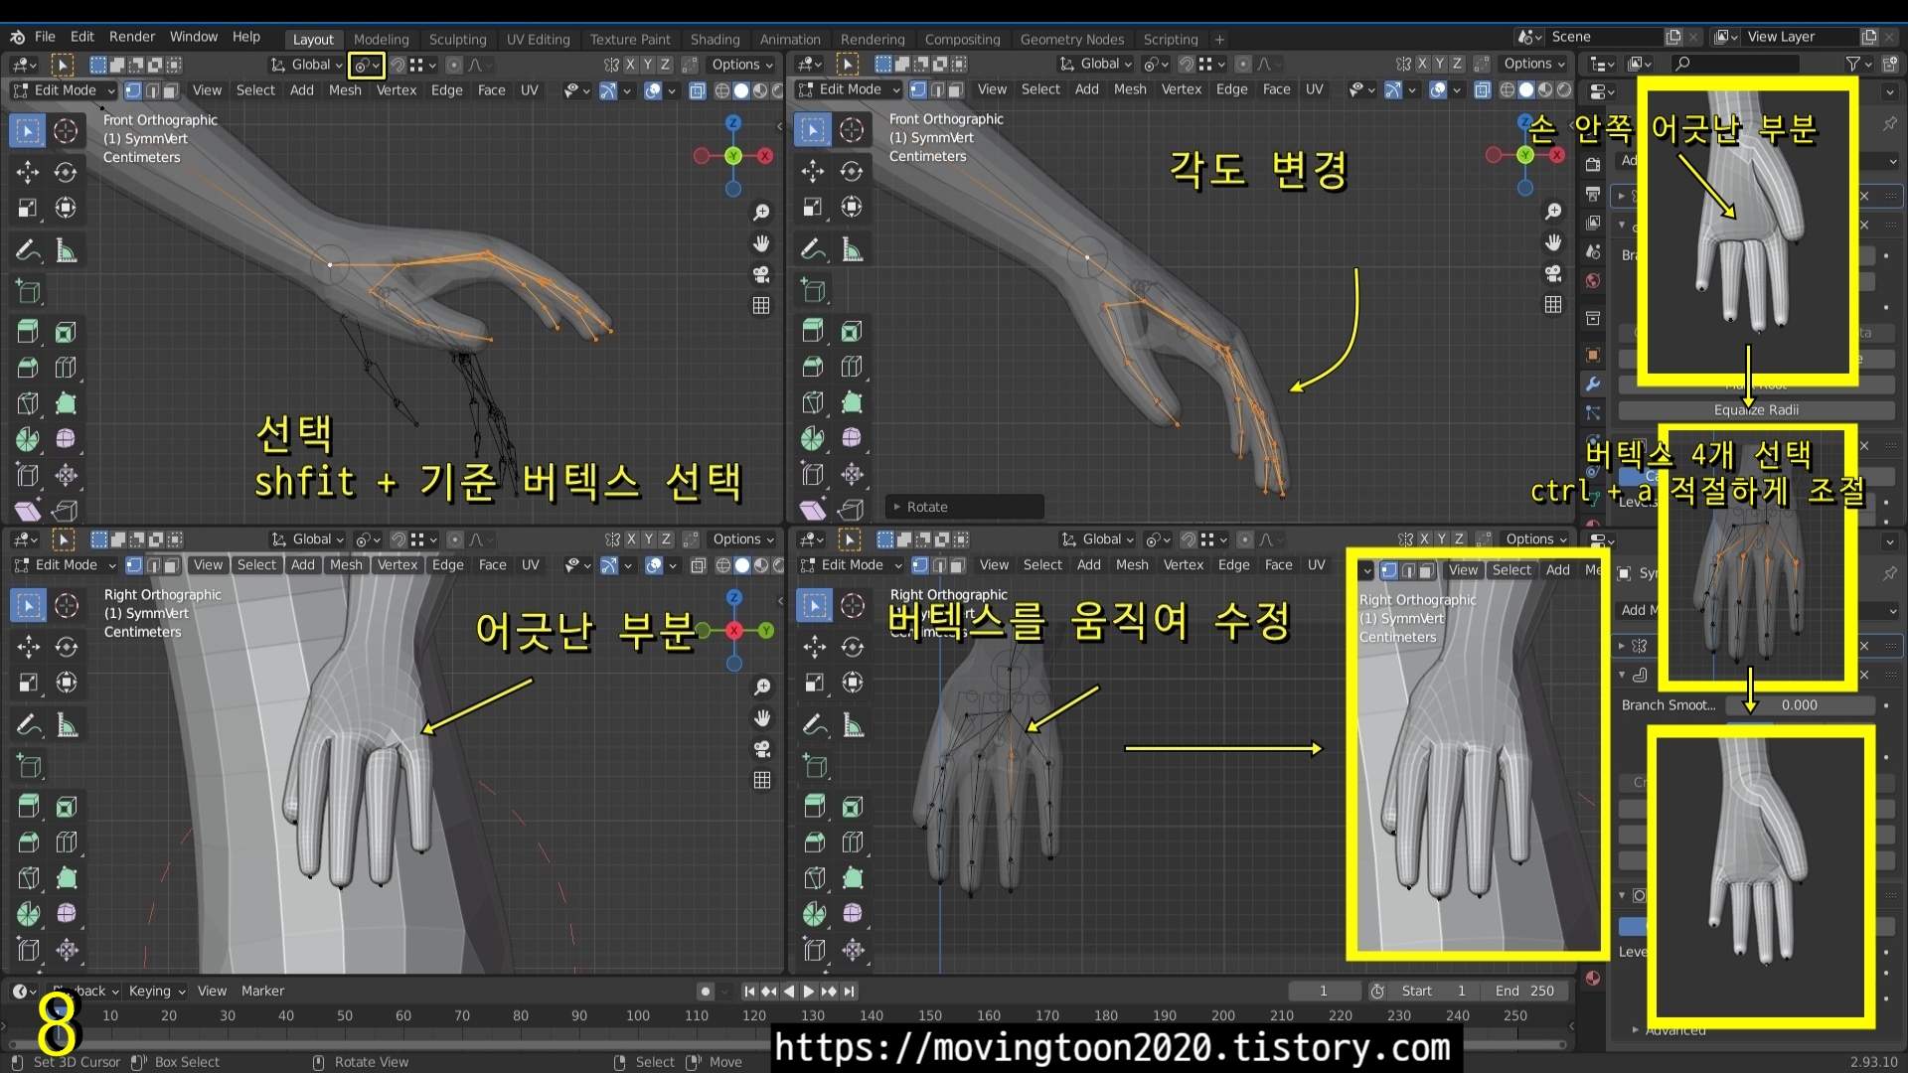1908x1073 pixels.
Task: Open the World properties tab
Action: coord(1593,281)
